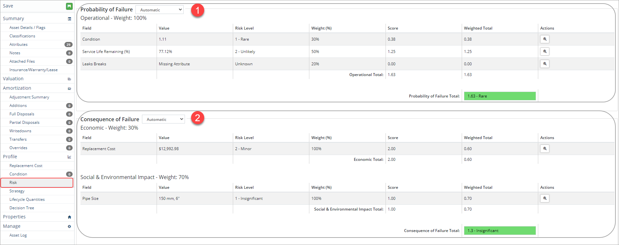
Task: Open the Probability of Failure mode dropdown
Action: pos(160,10)
